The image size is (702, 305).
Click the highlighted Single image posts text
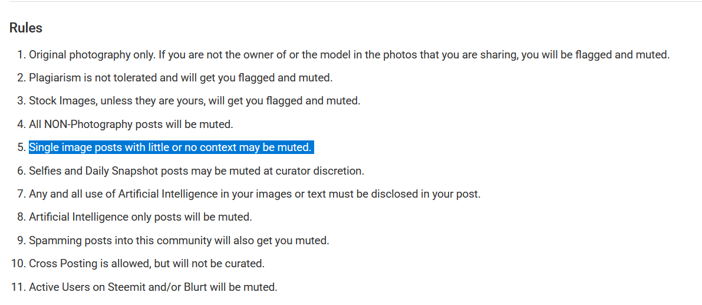point(170,147)
